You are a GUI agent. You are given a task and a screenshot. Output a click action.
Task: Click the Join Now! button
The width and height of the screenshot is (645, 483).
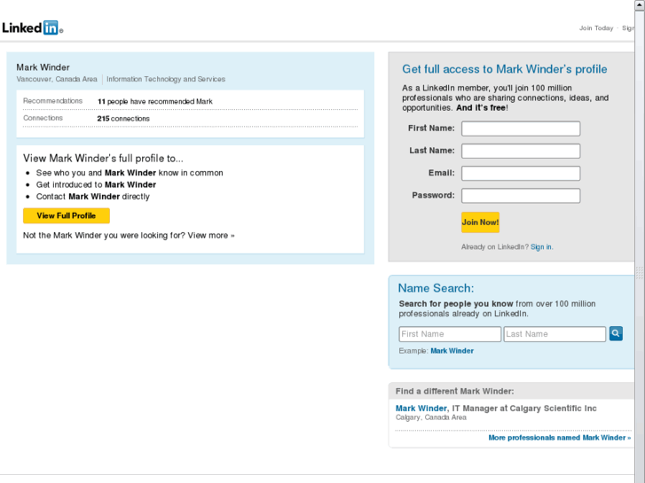480,222
